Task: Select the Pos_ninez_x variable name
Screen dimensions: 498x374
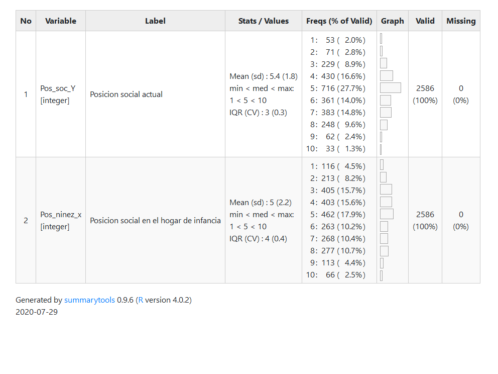Action: (61, 215)
